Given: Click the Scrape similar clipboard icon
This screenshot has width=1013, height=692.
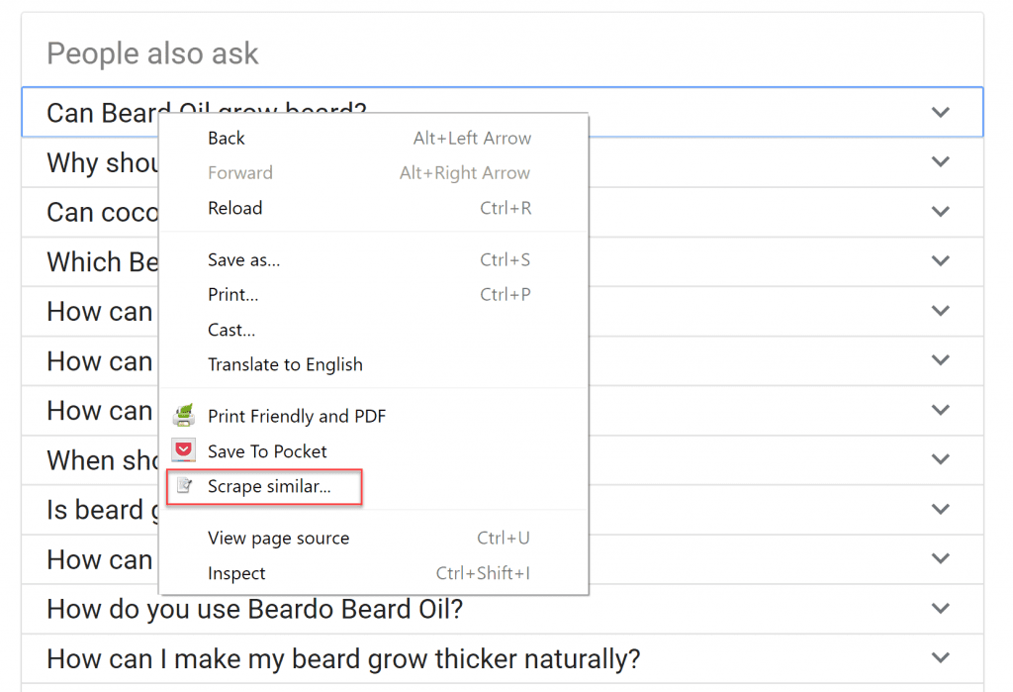Looking at the screenshot, I should coord(184,487).
